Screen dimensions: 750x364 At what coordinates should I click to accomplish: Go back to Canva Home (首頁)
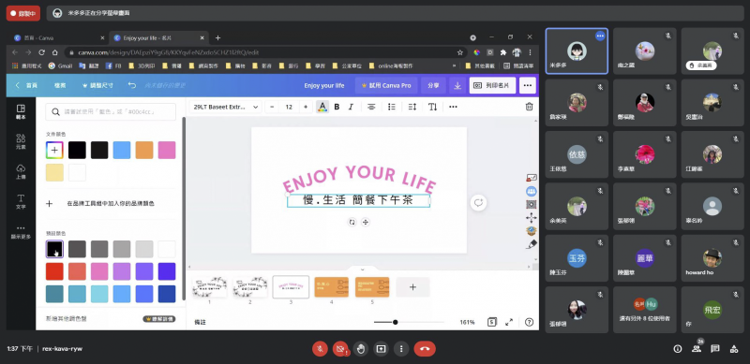[x=26, y=85]
